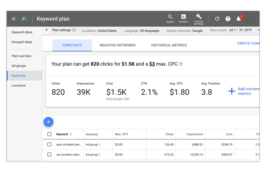Click the $505.87 cost value
266x172 pixels.
point(227,154)
